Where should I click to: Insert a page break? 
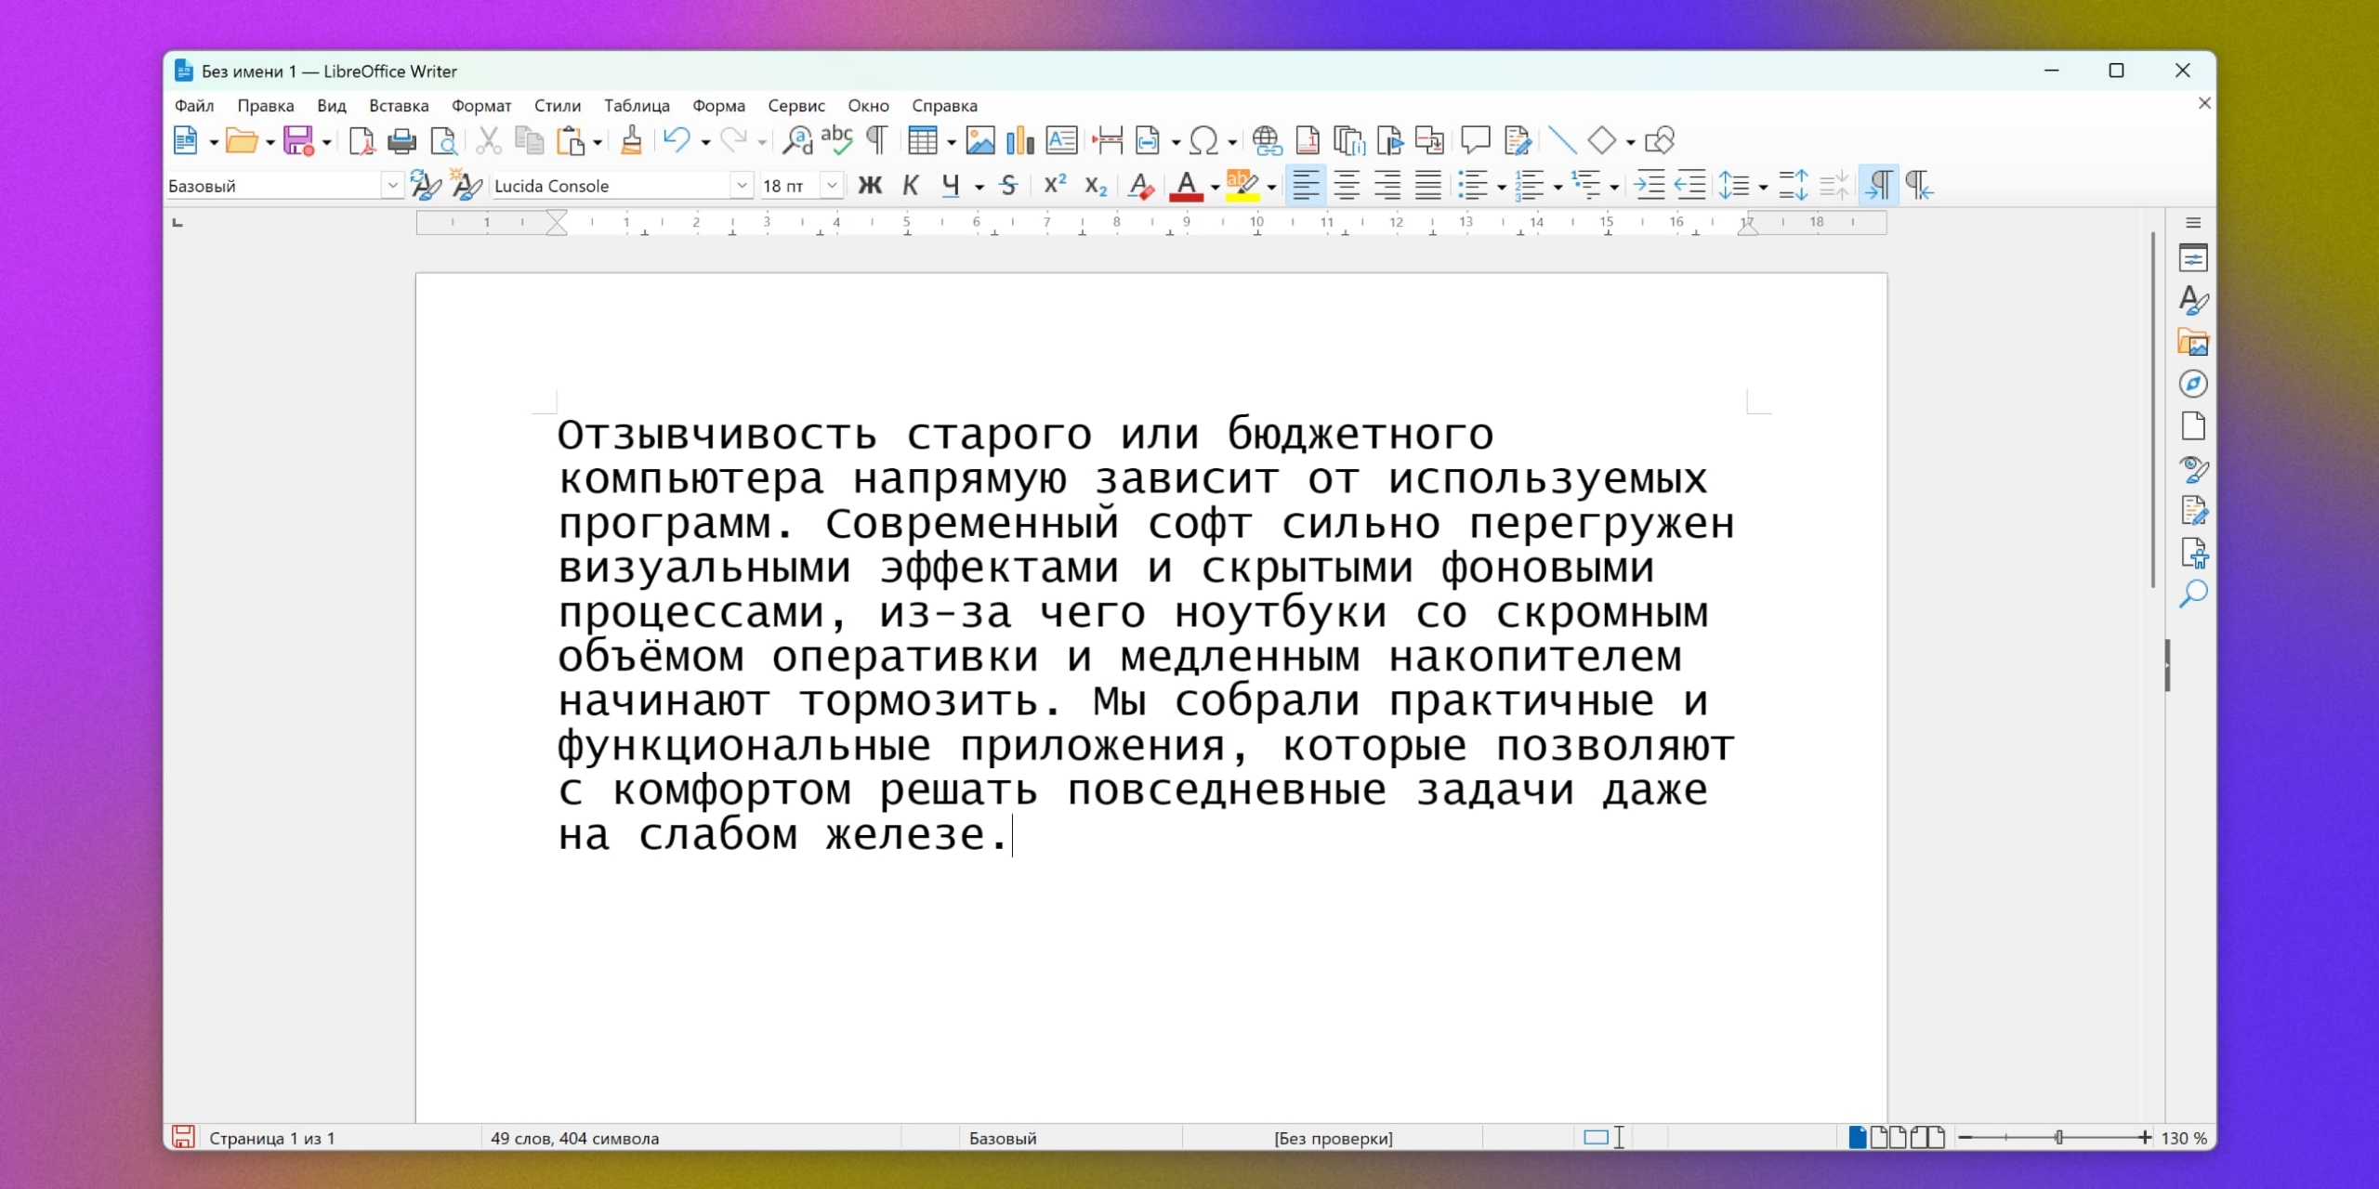[x=1108, y=141]
